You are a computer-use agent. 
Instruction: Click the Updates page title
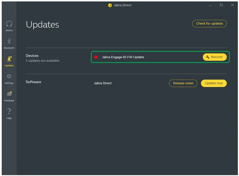[42, 25]
